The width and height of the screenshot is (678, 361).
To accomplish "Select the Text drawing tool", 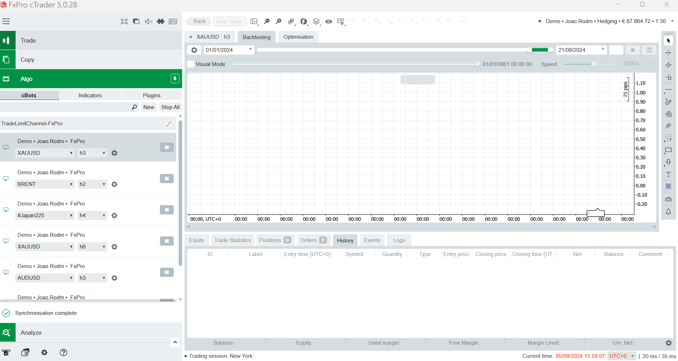I will pyautogui.click(x=668, y=175).
